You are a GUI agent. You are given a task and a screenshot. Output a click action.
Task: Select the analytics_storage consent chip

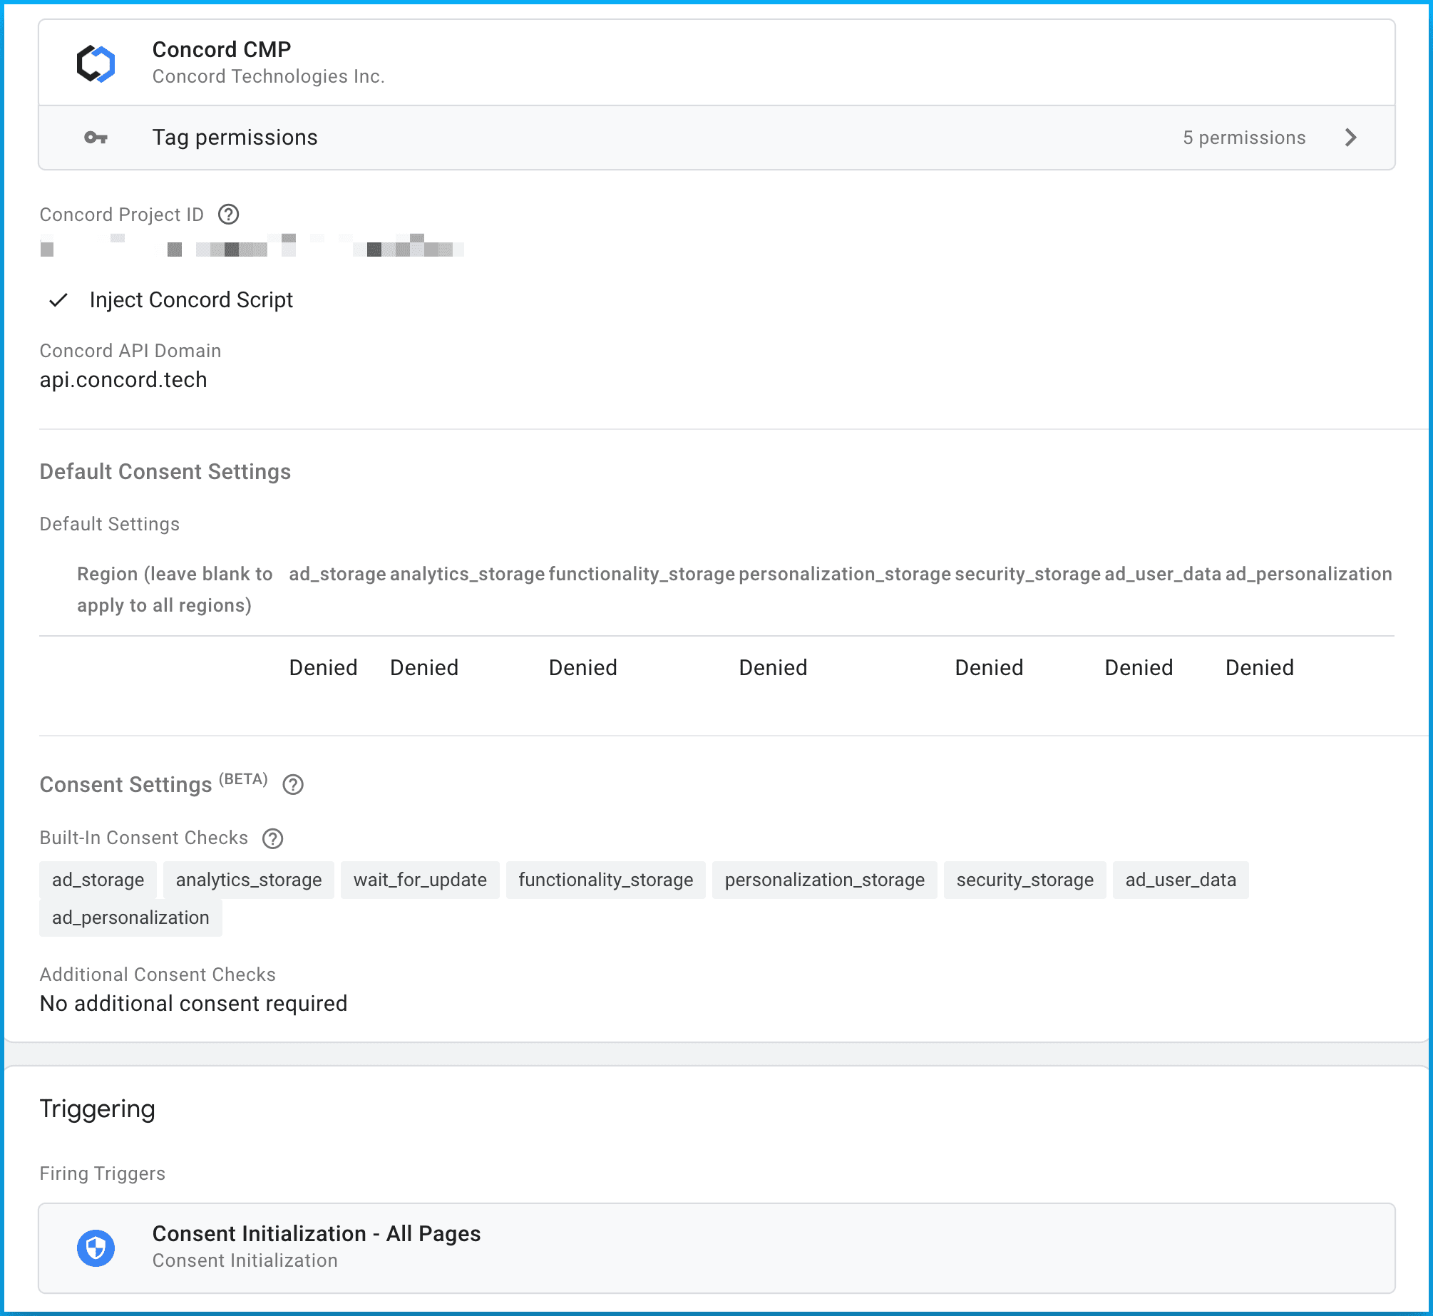(248, 880)
